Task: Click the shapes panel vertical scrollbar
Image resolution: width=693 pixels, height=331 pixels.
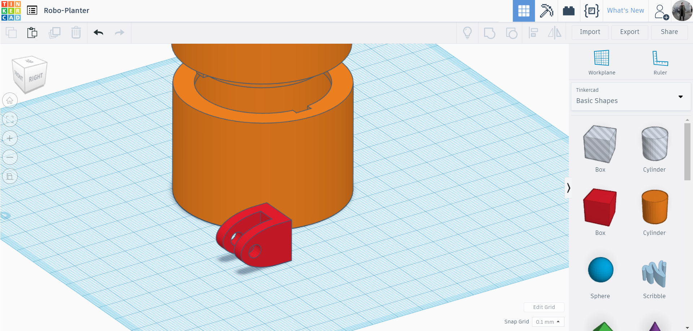Action: (x=687, y=152)
